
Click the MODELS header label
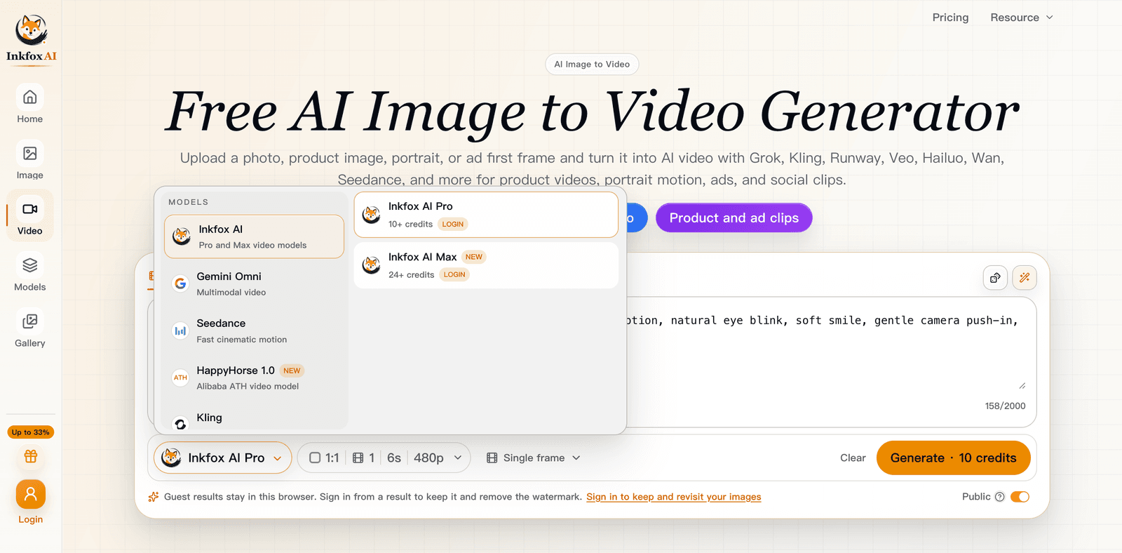point(188,202)
